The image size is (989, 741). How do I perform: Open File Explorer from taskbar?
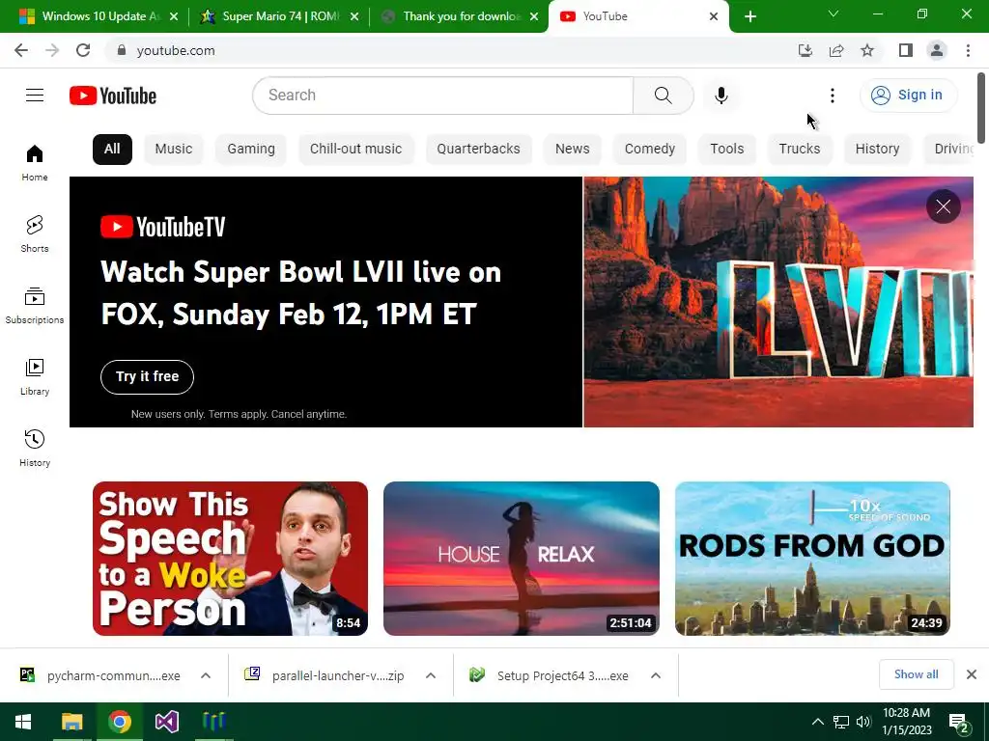coord(71,722)
